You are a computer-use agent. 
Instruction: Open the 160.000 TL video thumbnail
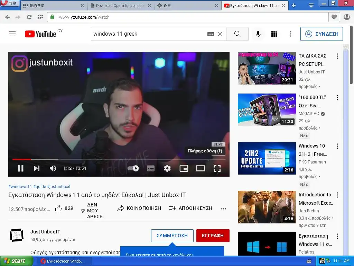(267, 110)
